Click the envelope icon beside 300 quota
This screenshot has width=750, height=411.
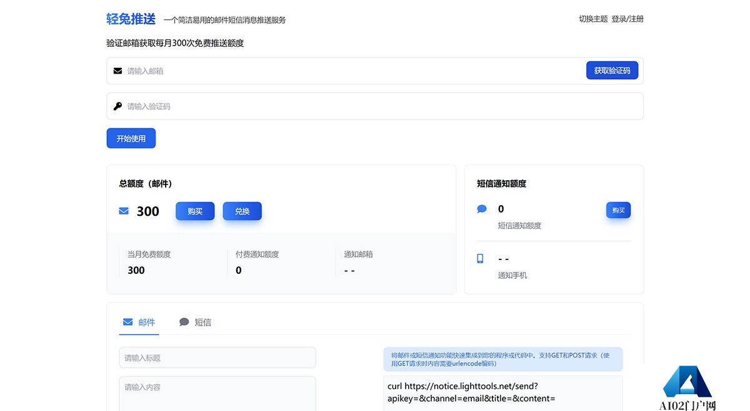point(124,211)
